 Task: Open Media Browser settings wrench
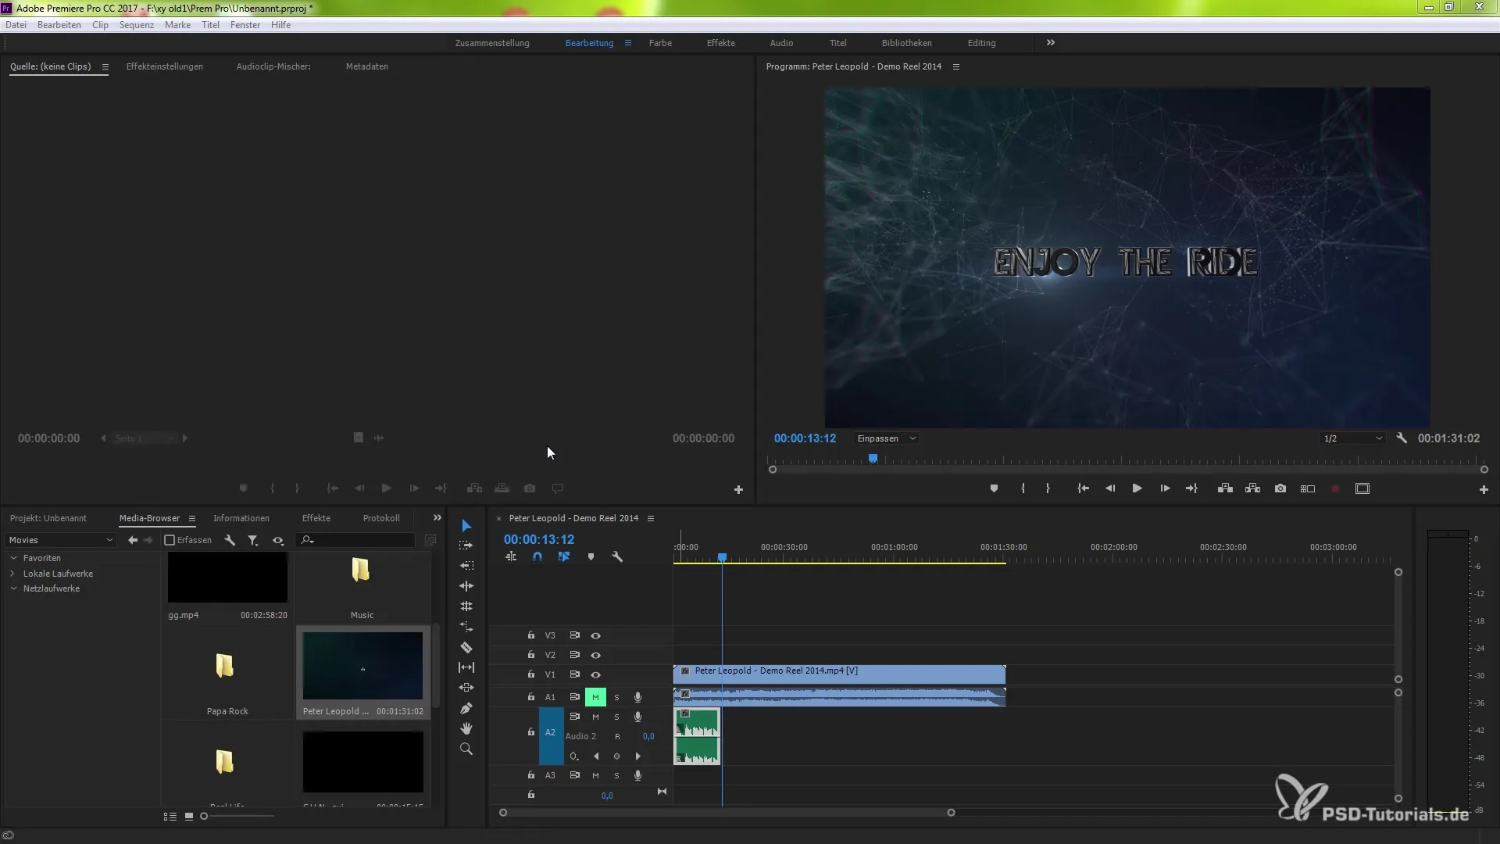230,540
